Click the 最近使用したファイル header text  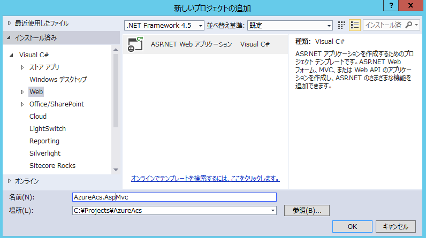(42, 24)
